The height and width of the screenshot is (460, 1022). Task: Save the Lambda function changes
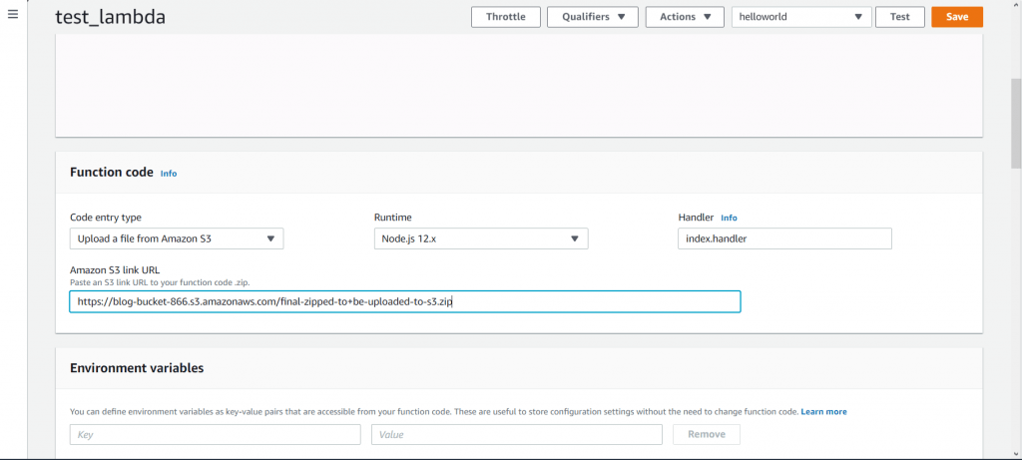tap(956, 17)
